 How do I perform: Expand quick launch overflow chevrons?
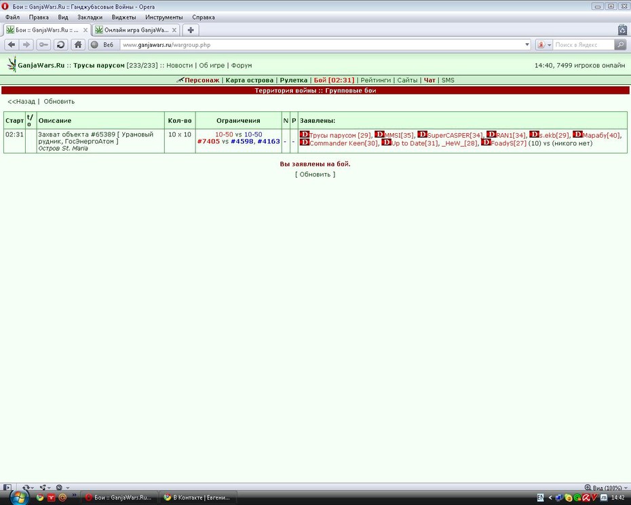[x=74, y=495]
